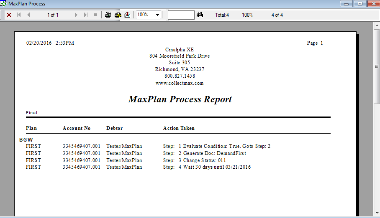Click the page number field '1 of 1'
380x218 pixels.
53,15
